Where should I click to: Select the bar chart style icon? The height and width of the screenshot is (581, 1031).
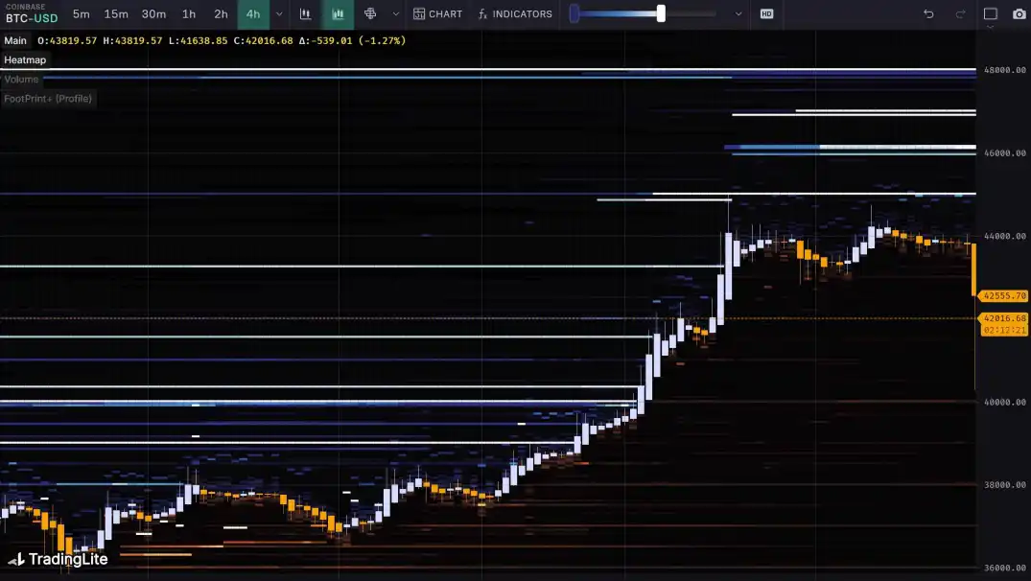(x=305, y=14)
